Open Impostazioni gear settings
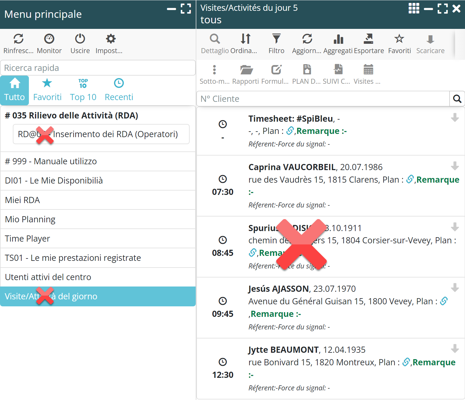Screen dimensions: 465x400 click(111, 39)
